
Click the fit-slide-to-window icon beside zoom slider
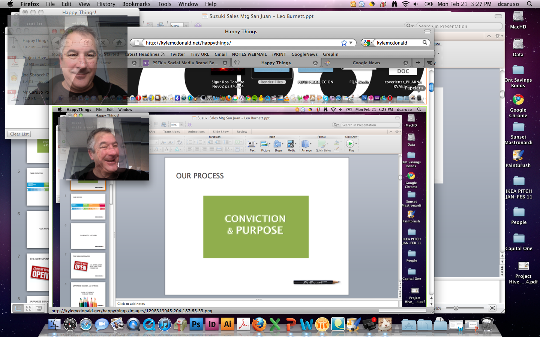[492, 308]
